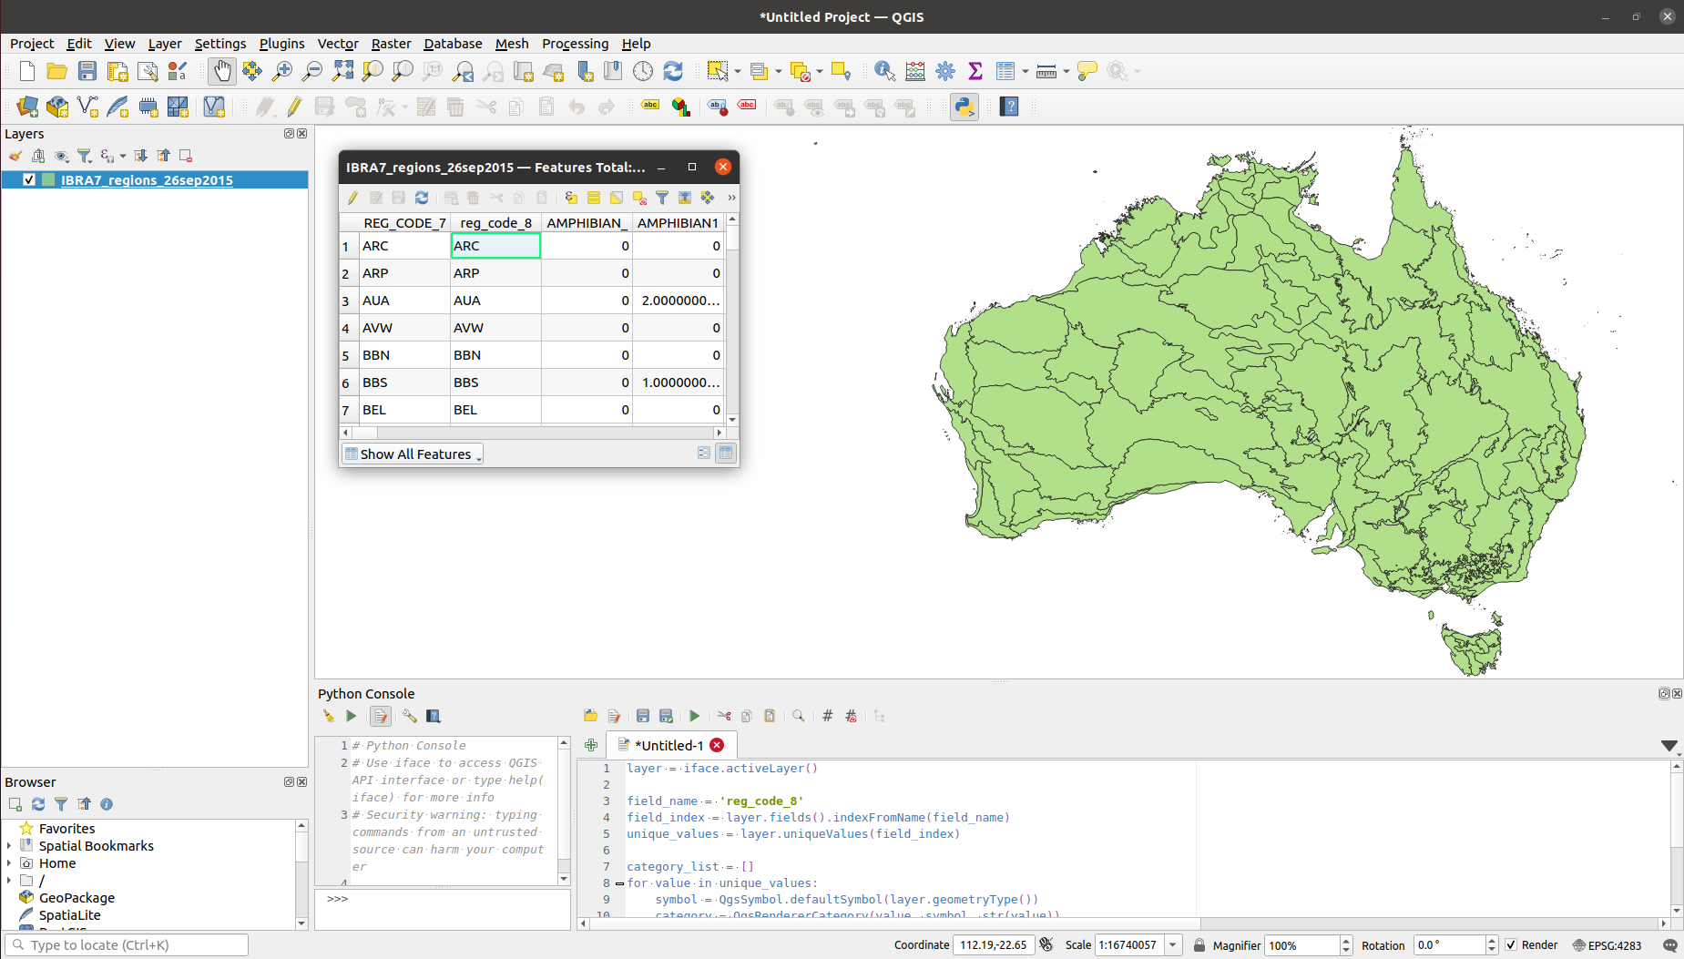Viewport: 1684px width, 959px height.
Task: Increase Rotation value with up arrow
Action: click(1492, 941)
